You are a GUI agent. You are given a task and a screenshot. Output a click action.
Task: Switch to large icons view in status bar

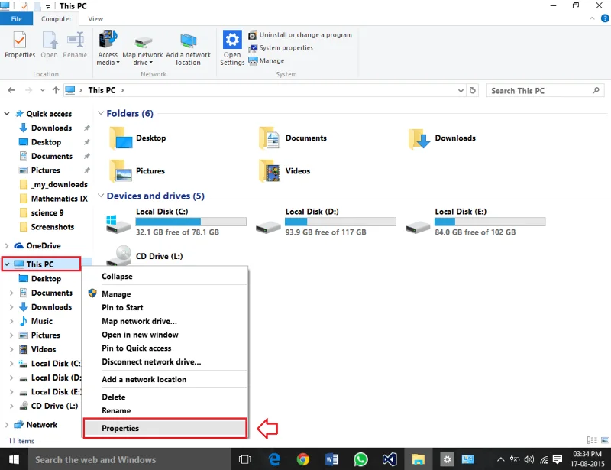pos(605,440)
